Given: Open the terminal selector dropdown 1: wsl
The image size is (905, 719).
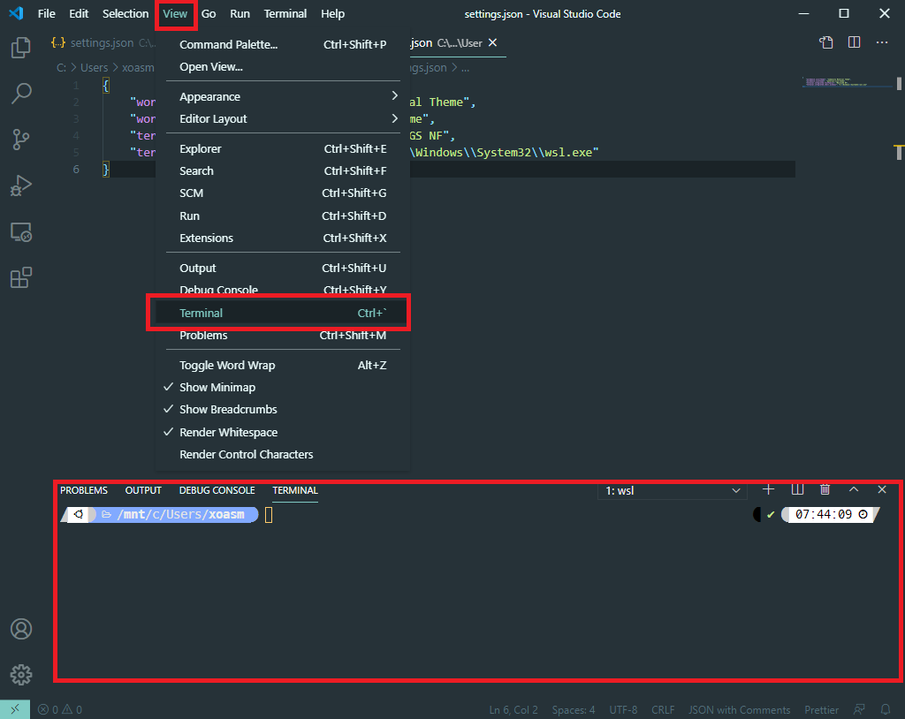Looking at the screenshot, I should [x=673, y=490].
